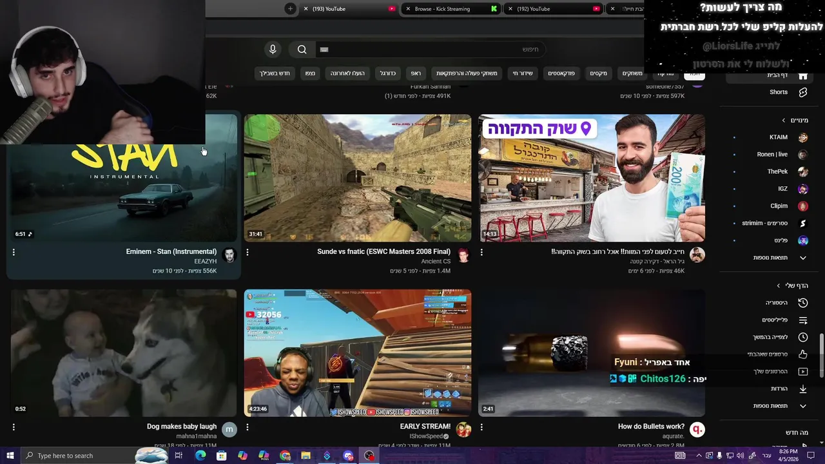825x464 pixels.
Task: Open the new tab plus button
Action: click(290, 9)
